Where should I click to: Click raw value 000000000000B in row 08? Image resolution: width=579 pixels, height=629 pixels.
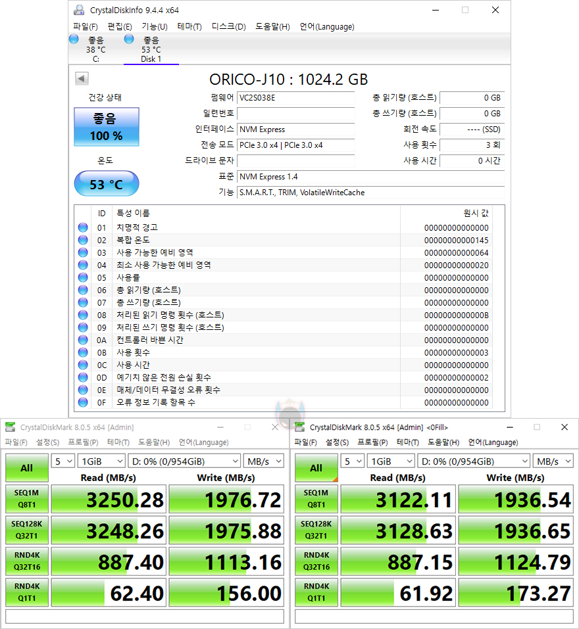click(457, 315)
